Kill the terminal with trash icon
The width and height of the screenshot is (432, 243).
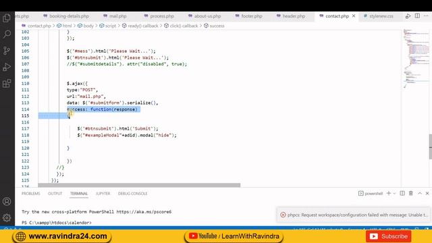coord(411,194)
